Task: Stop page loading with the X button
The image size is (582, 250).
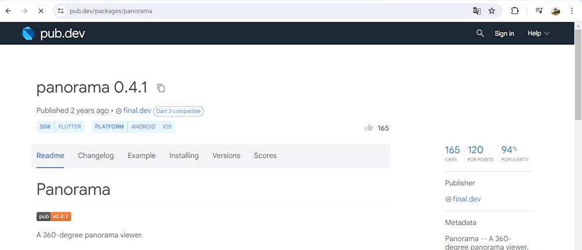Action: pos(41,11)
